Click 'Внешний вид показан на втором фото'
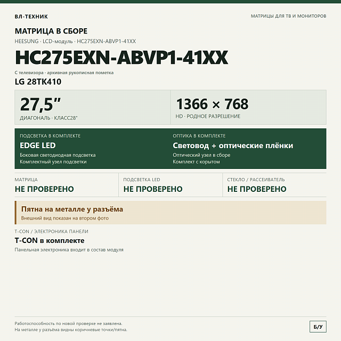Image resolution: width=341 pixels, height=341 pixels. (x=65, y=218)
